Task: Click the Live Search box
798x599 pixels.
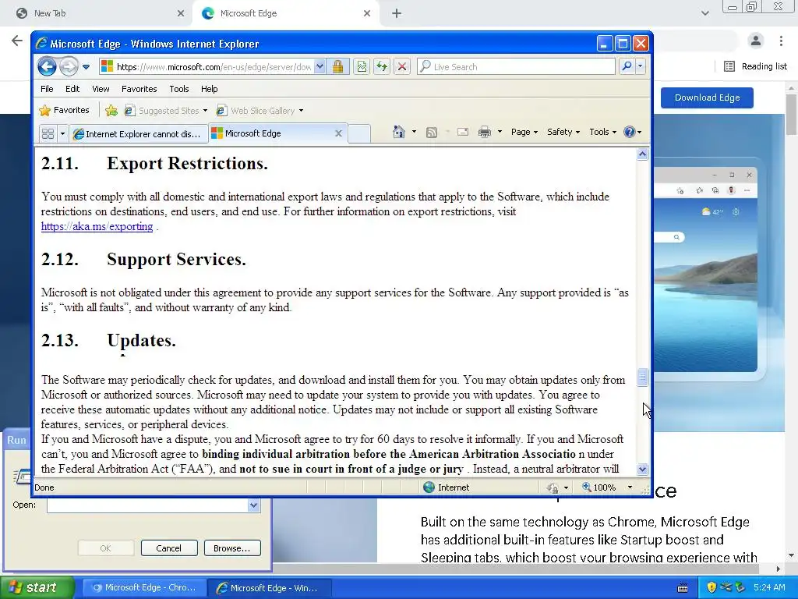Action: pos(516,67)
